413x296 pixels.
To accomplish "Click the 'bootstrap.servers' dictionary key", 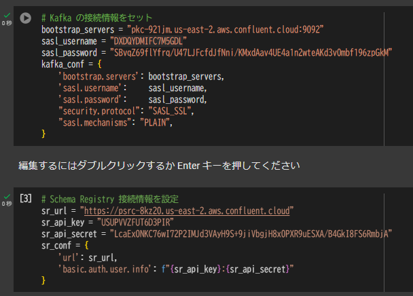I will (x=98, y=76).
